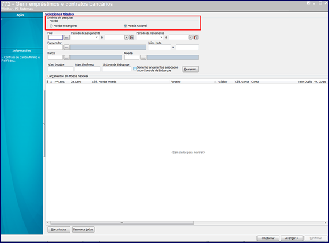This screenshot has width=329, height=243.
Task: Click the second Núm. Nota range field
Action: pyautogui.click(x=187, y=47)
